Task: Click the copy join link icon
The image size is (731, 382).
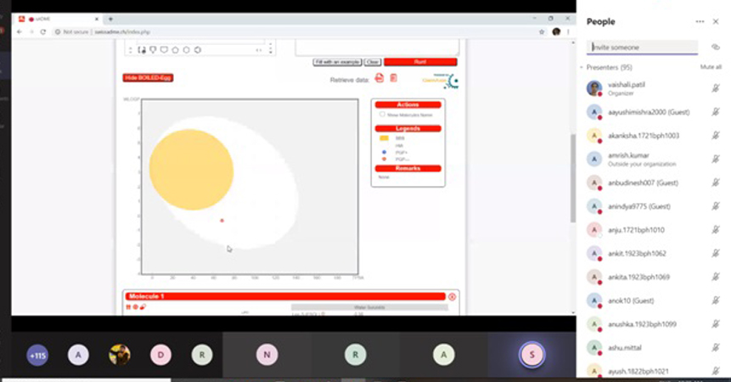Action: (x=715, y=48)
